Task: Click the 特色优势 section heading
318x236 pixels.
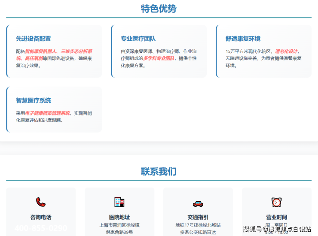Action: tap(159, 9)
